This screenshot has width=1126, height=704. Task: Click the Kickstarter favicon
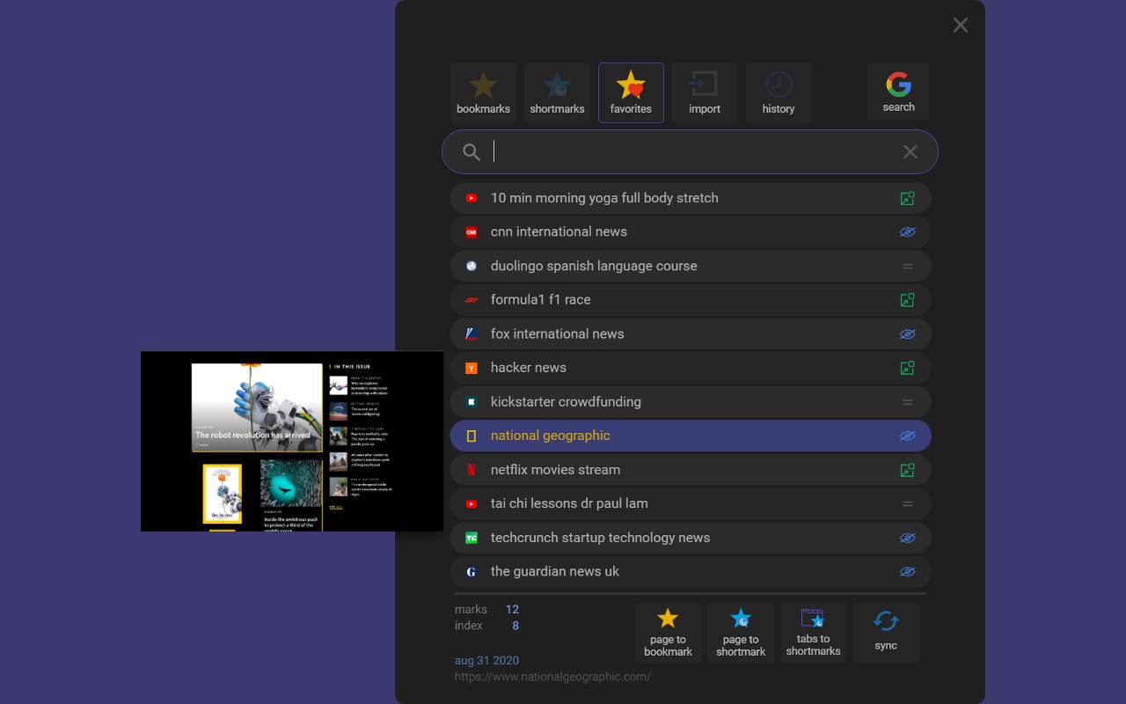[x=472, y=402]
